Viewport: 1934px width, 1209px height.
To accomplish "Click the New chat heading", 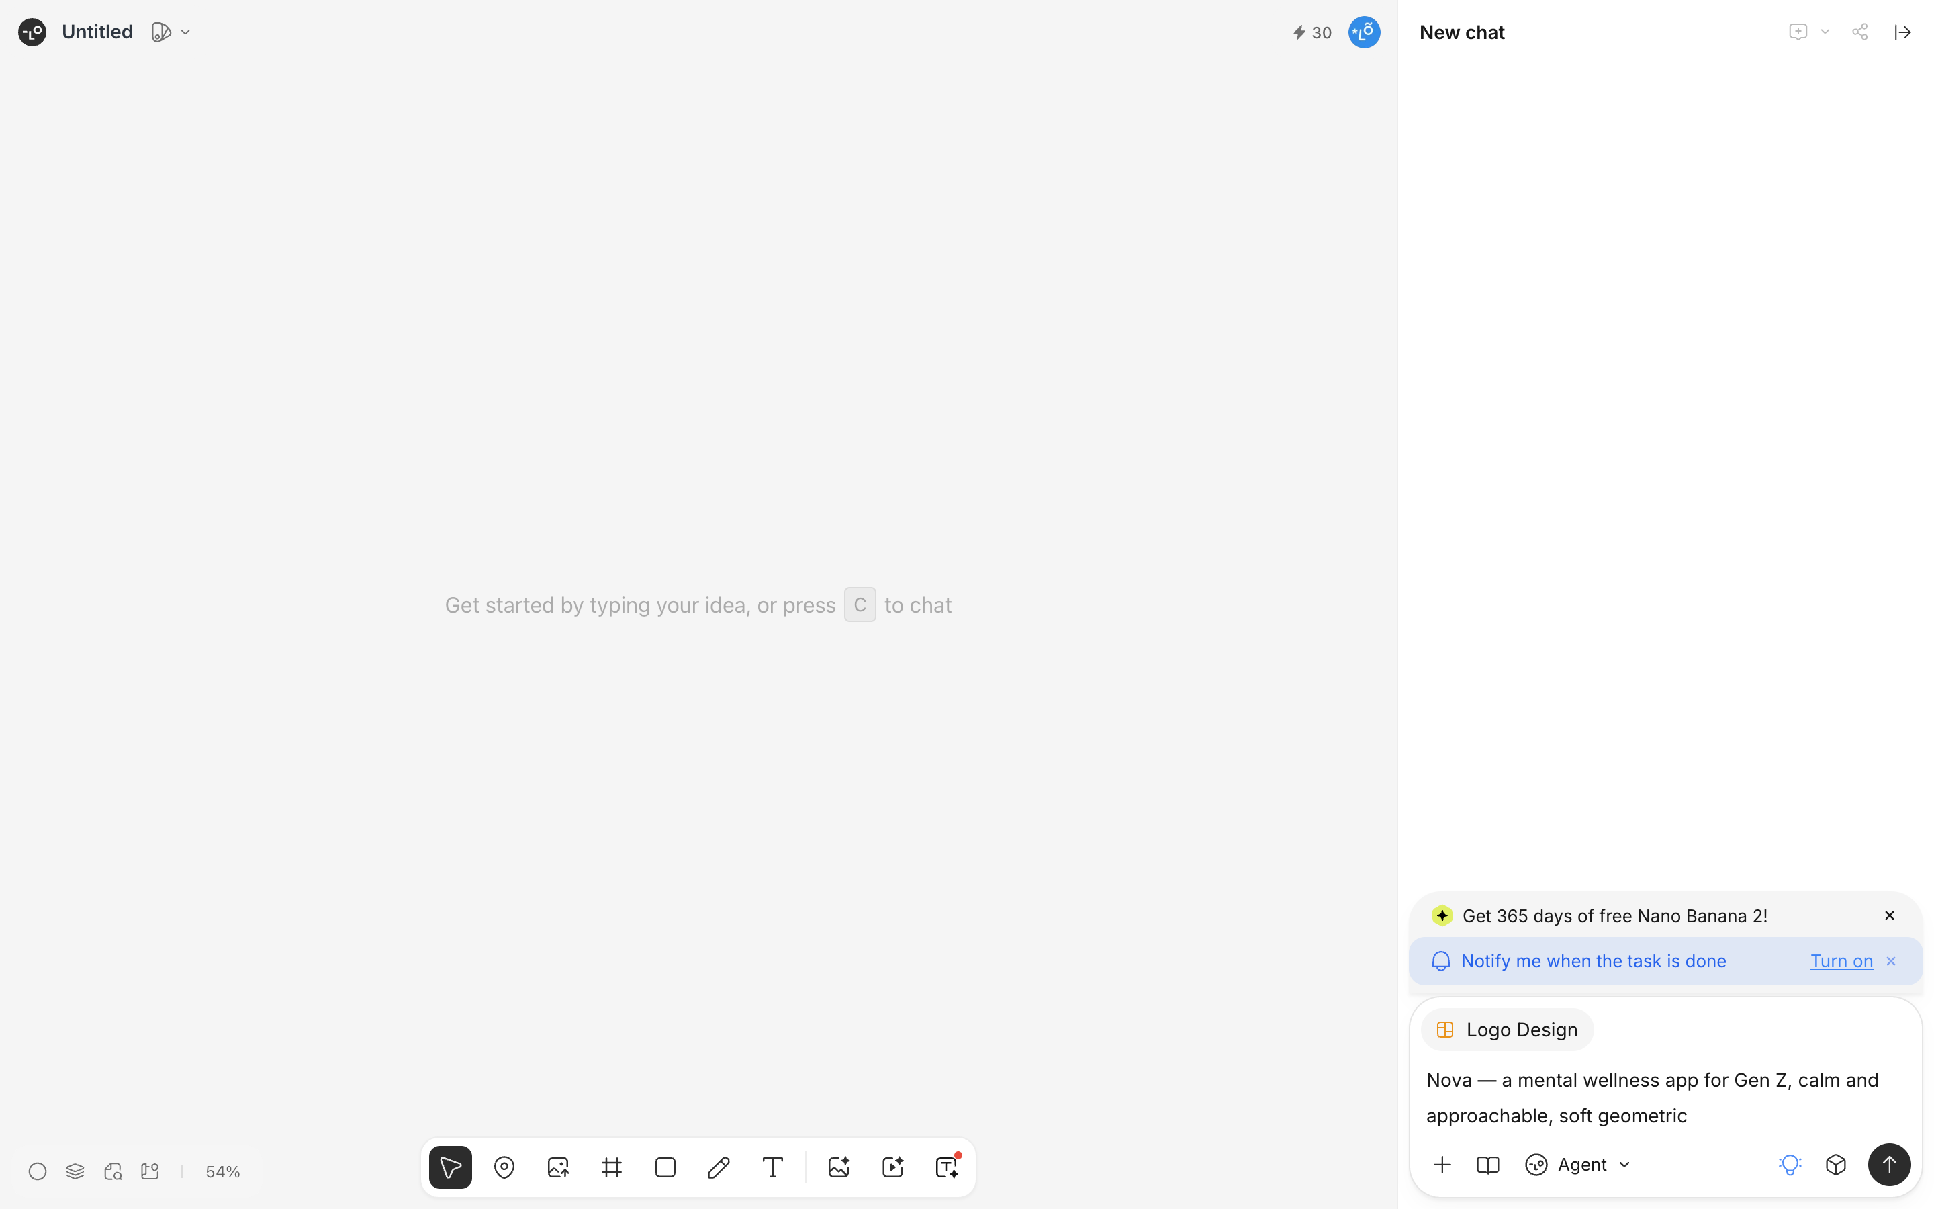I will 1462,32.
